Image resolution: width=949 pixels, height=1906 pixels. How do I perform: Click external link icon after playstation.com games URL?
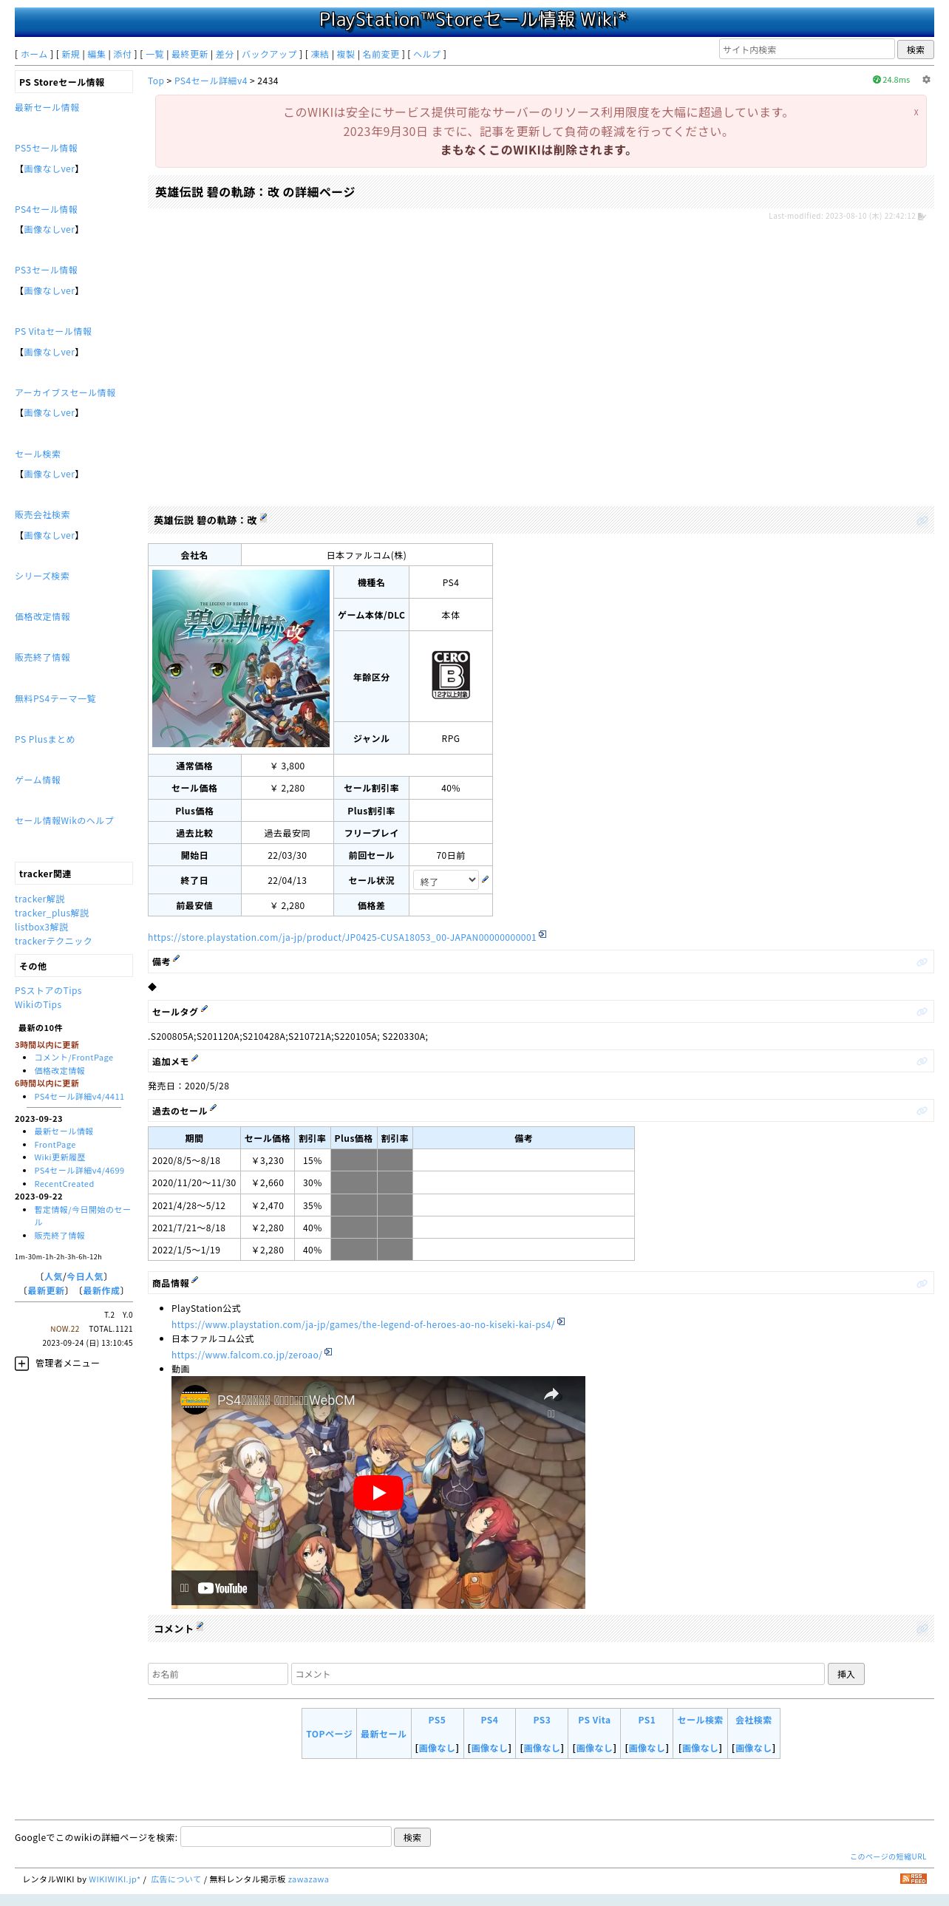[561, 1321]
